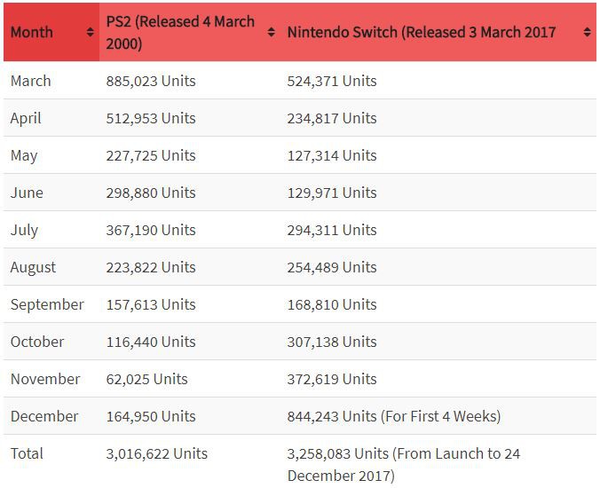This screenshot has height=488, width=600.
Task: Click Switch December 844,243 Units cell
Action: pos(394,416)
